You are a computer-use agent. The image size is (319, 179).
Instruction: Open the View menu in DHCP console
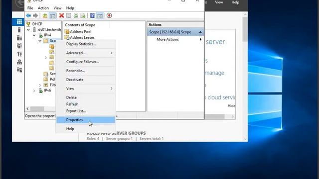(x=57, y=8)
